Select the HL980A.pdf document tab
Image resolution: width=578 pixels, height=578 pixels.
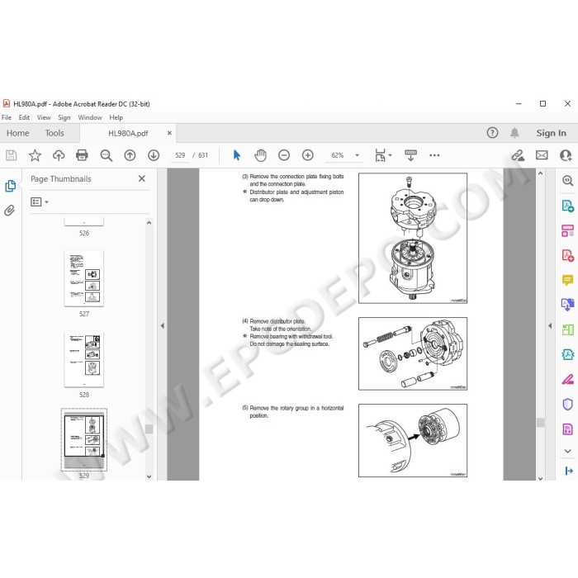[x=128, y=133]
